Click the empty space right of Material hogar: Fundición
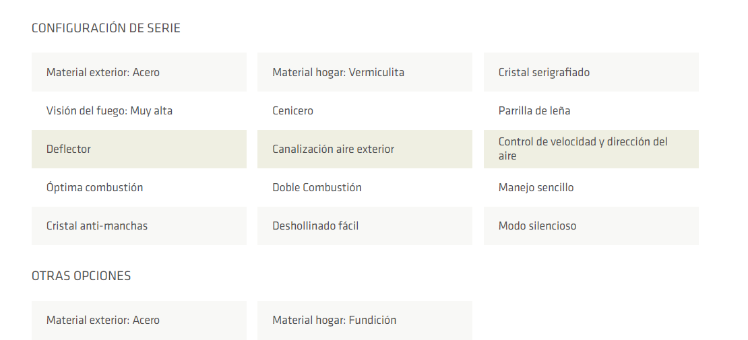 591,320
